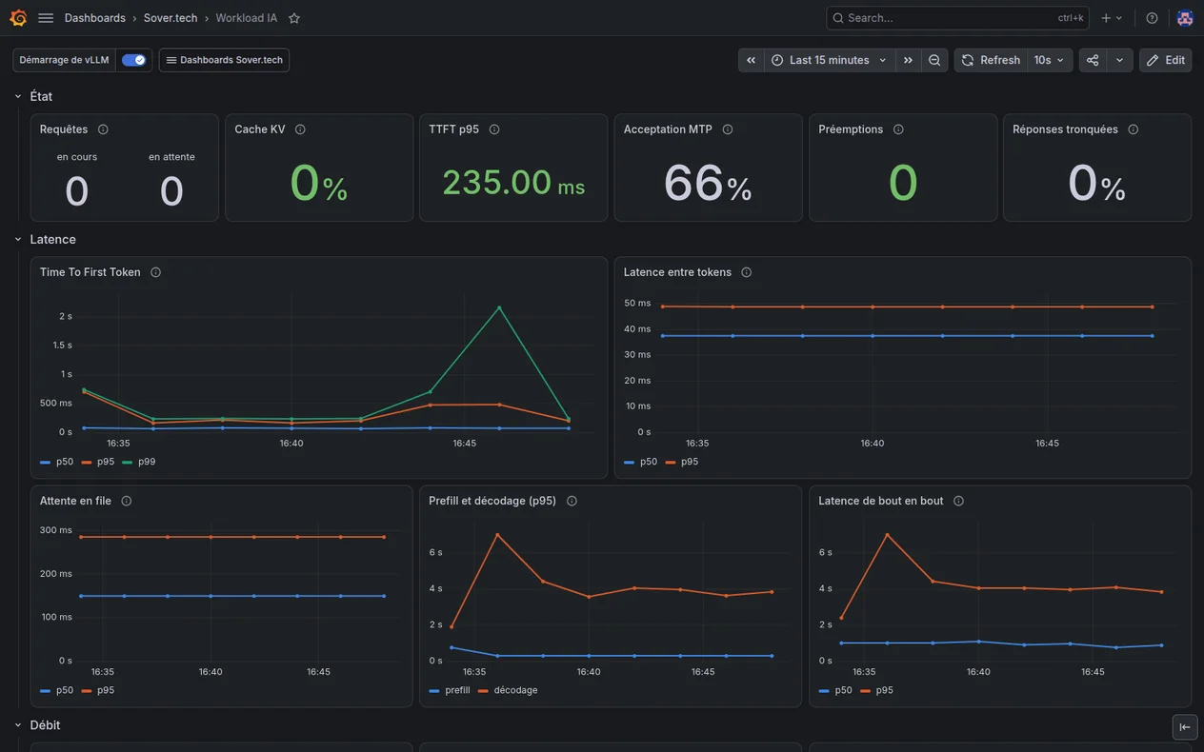Image resolution: width=1204 pixels, height=752 pixels.
Task: Go to Dashboards breadcrumb
Action: (95, 18)
